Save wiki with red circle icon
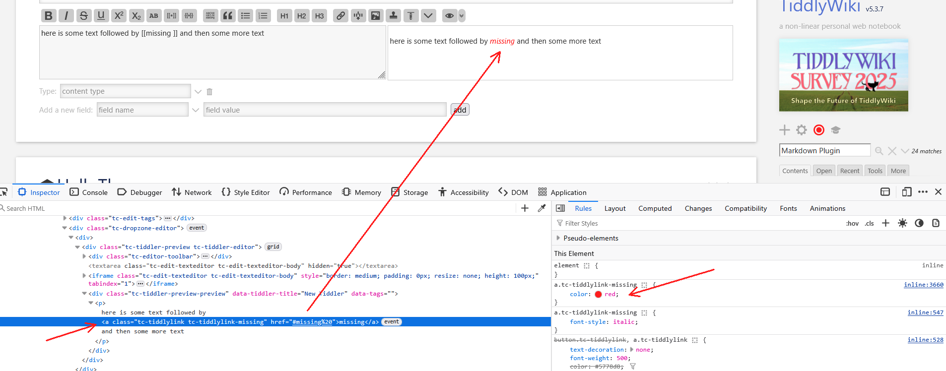Screen dimensions: 946x371 tap(819, 130)
